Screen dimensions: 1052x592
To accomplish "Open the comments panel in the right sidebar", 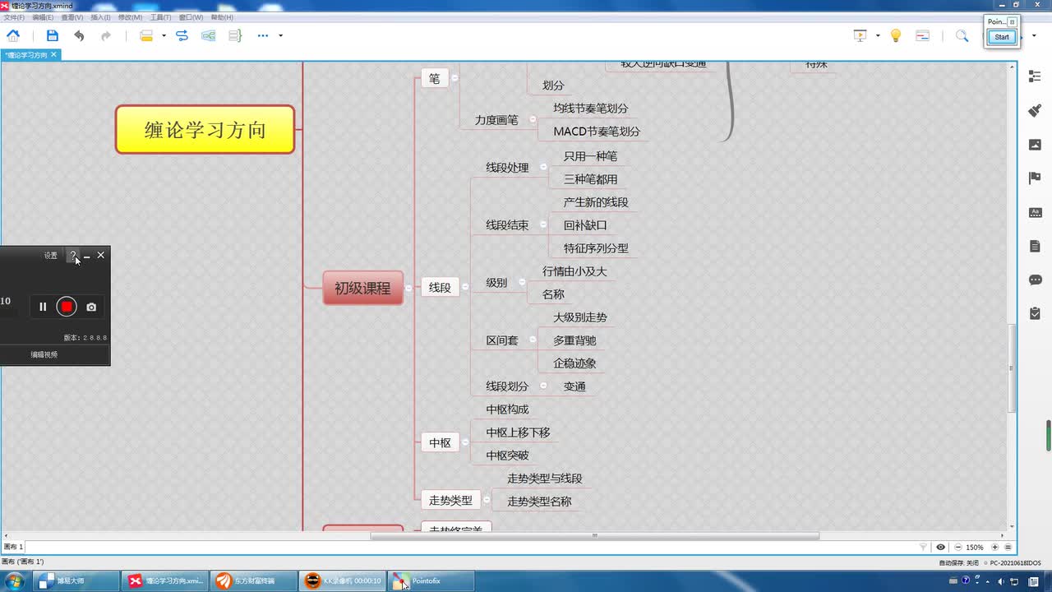I will pyautogui.click(x=1035, y=280).
